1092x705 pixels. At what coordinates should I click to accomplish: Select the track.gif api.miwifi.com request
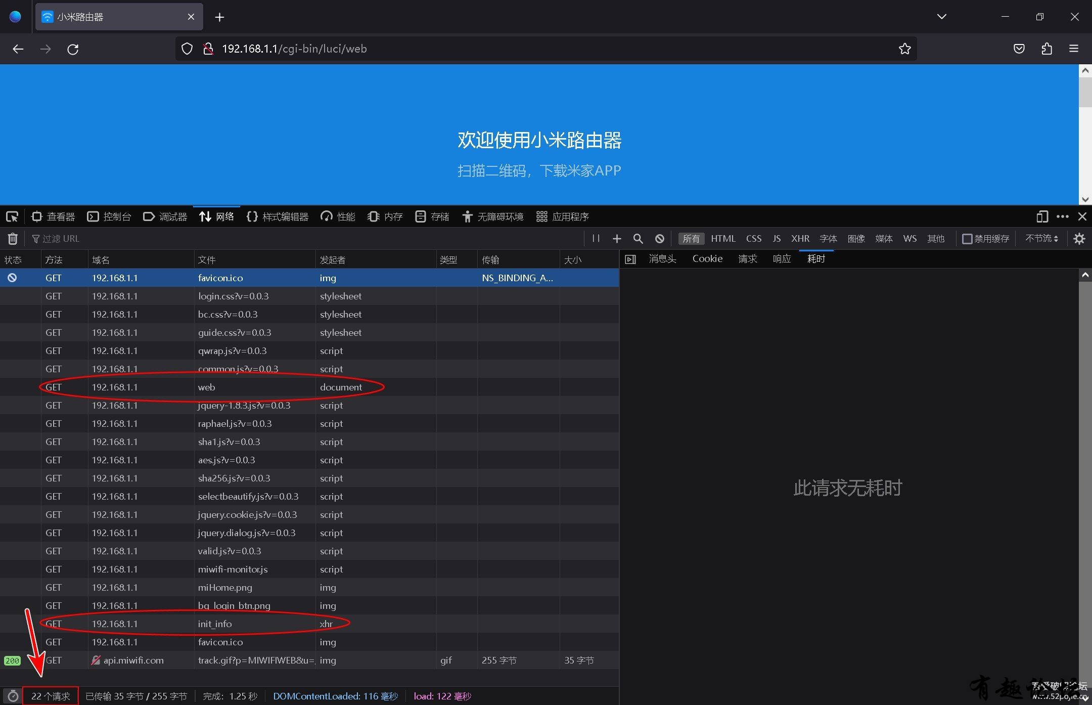click(309, 660)
